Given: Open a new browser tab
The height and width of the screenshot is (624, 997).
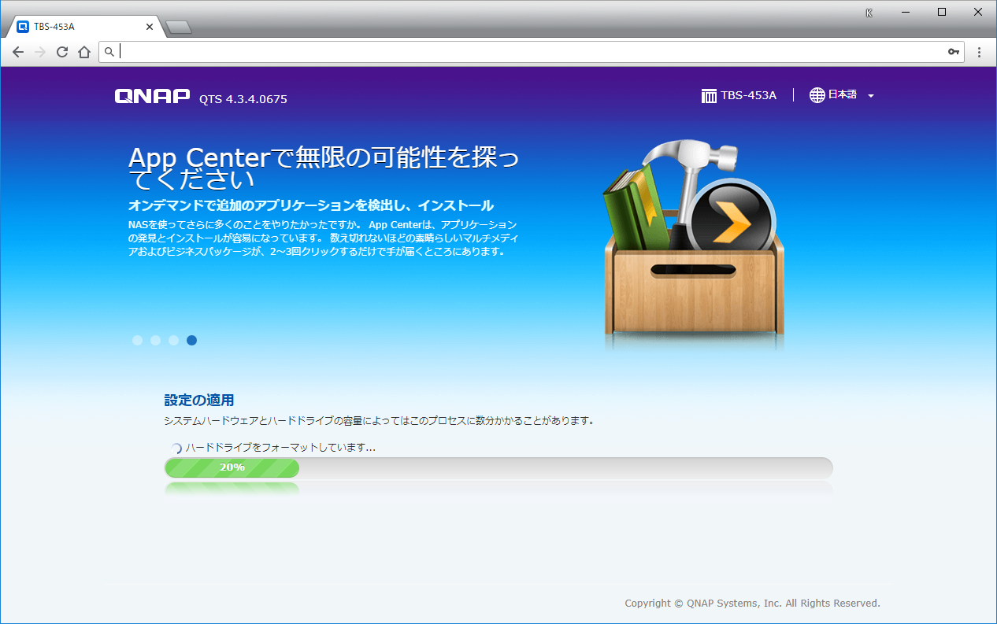Looking at the screenshot, I should click(179, 28).
